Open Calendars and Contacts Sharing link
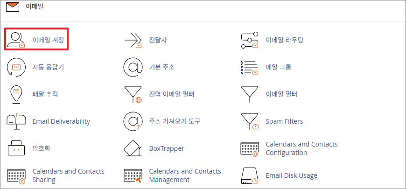This screenshot has height=189, width=406. (68, 175)
